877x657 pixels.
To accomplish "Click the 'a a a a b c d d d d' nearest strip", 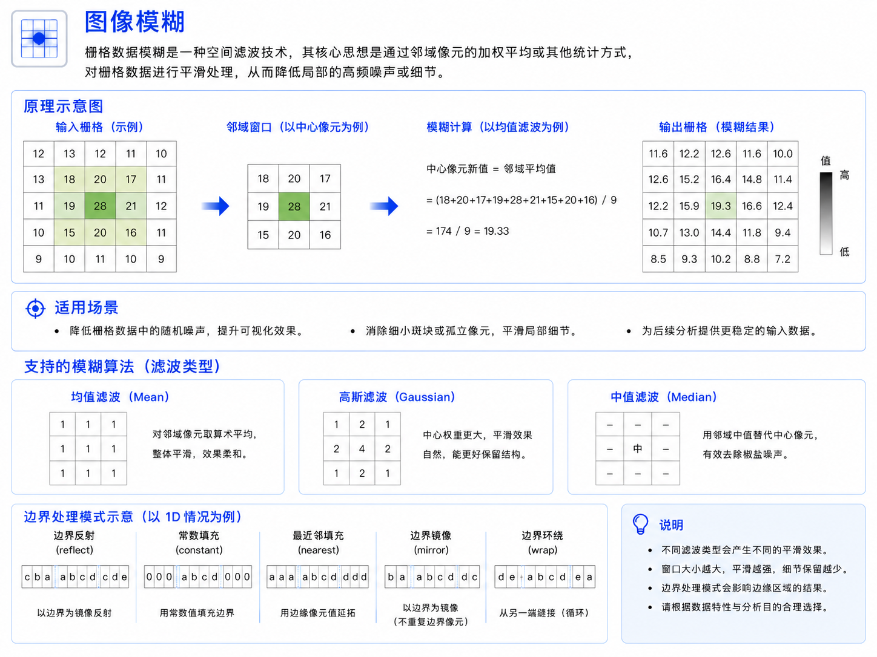I will point(319,577).
